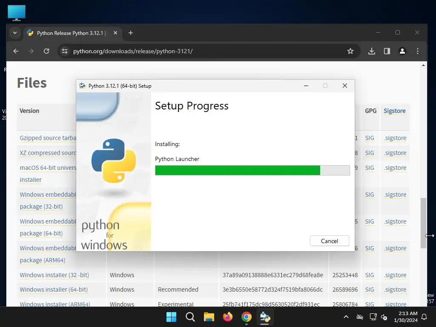Open XZ compressed source link
Screen dimensions: 436x327
tap(48, 153)
